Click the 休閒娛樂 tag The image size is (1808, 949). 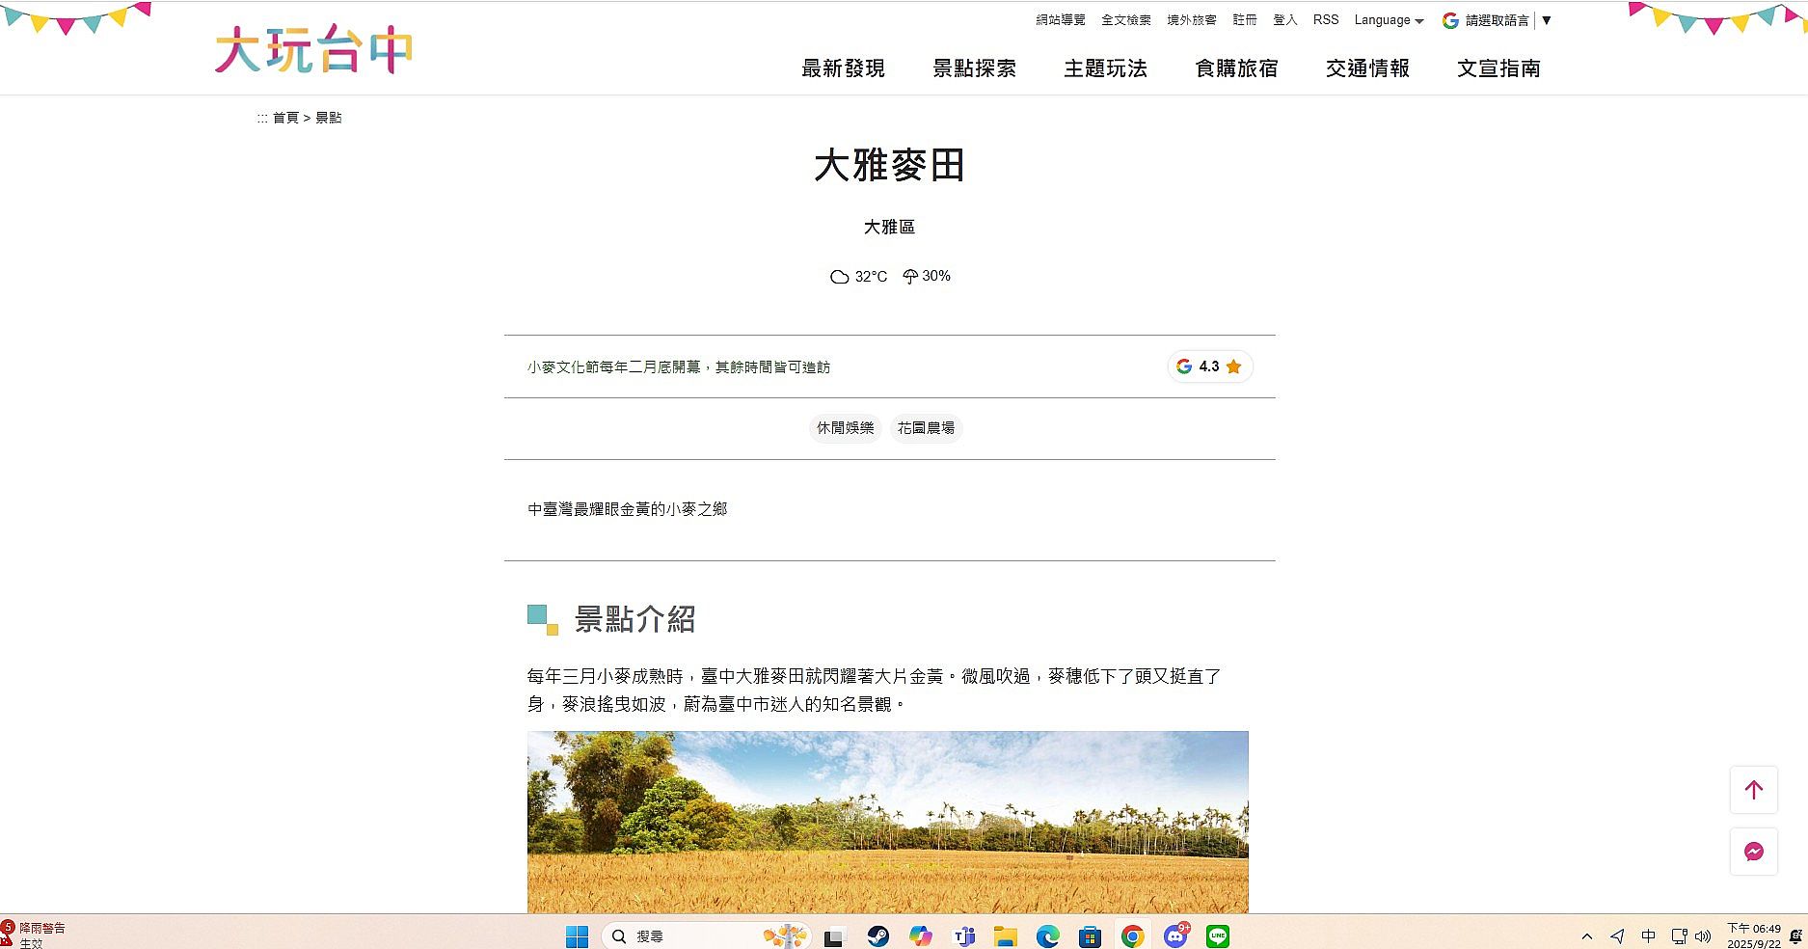tap(845, 428)
